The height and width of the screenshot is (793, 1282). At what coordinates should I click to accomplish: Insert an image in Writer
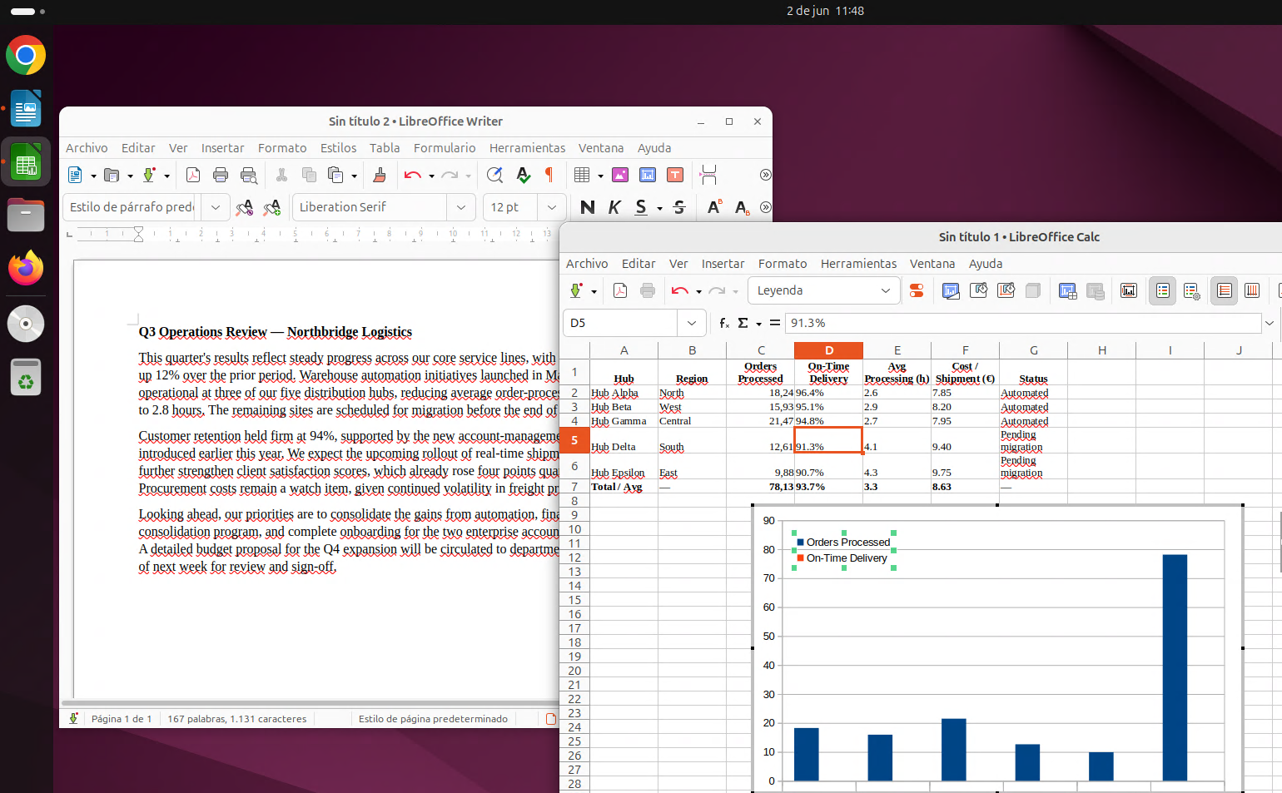(x=620, y=175)
